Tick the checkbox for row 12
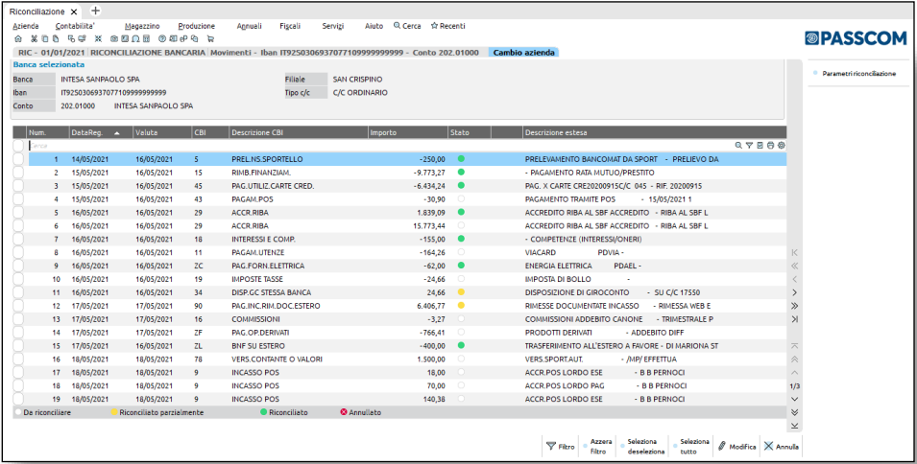Image resolution: width=917 pixels, height=464 pixels. click(x=18, y=306)
